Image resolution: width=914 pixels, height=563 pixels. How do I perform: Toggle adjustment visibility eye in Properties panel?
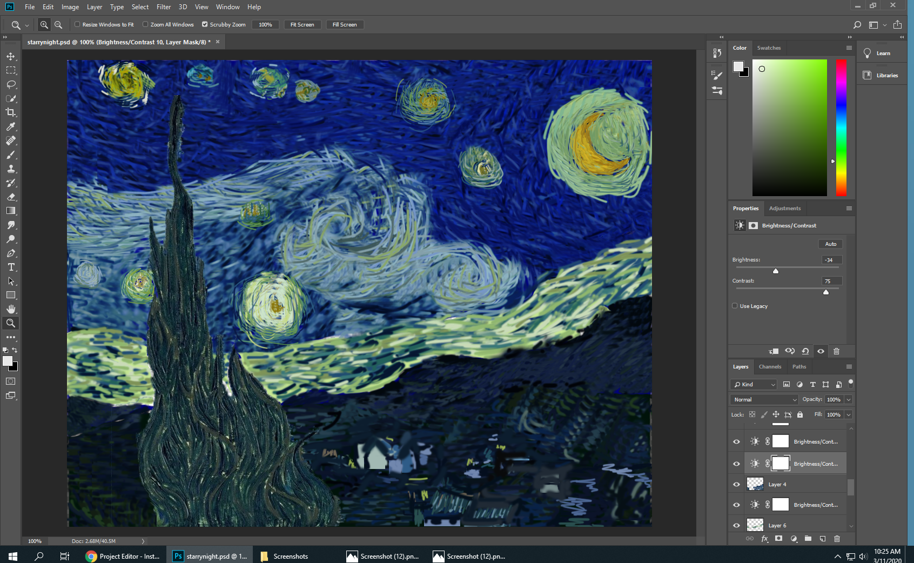click(821, 351)
